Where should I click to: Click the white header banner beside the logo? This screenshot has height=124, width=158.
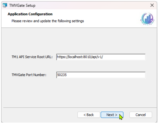111,18
